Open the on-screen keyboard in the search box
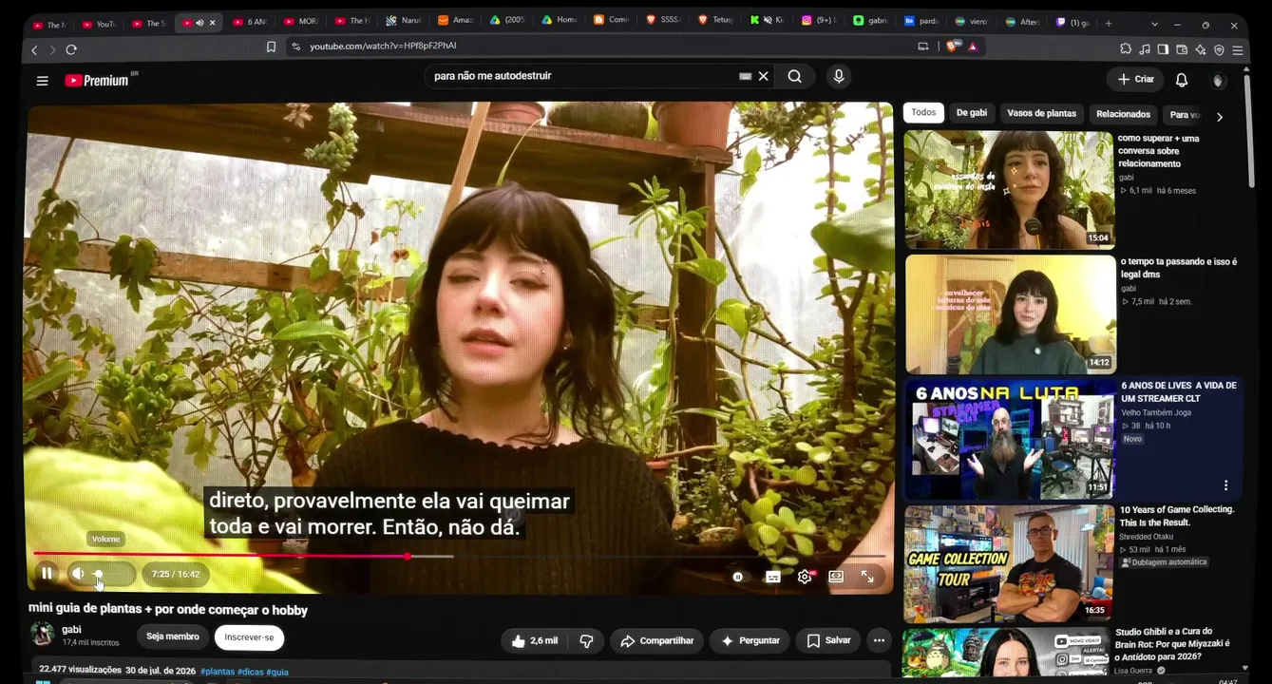Screen dimensions: 1272x684 click(x=745, y=76)
